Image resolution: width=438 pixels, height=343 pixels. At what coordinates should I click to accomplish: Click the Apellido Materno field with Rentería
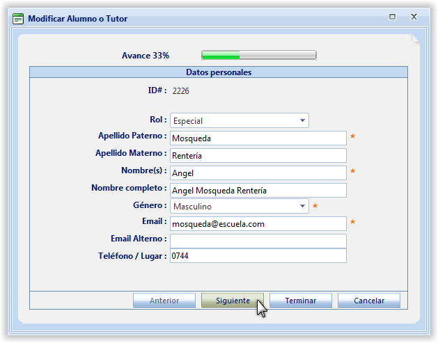coord(258,155)
